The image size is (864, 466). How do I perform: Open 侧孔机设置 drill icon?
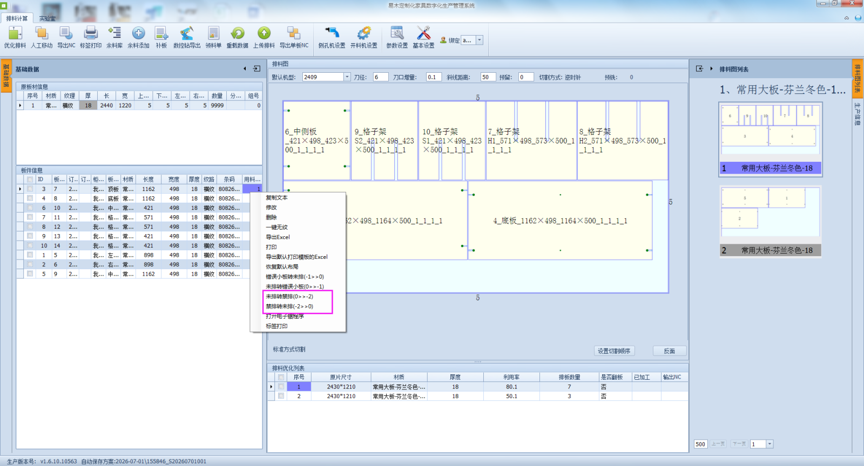[x=332, y=33]
